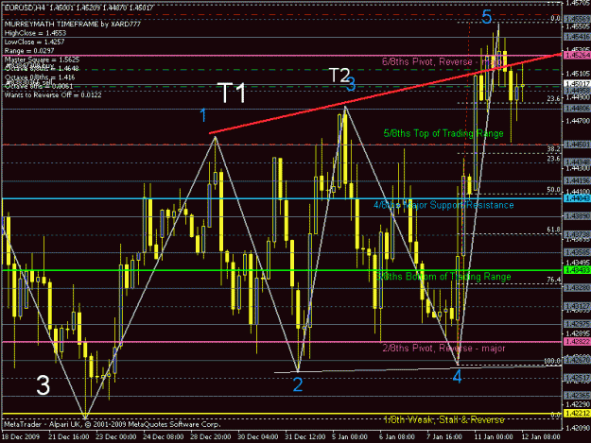
Task: Click the blue wave number 5 label
Action: (487, 17)
